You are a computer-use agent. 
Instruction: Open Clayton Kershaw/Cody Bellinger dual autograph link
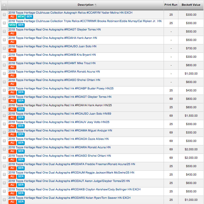pyautogui.click(x=74, y=189)
